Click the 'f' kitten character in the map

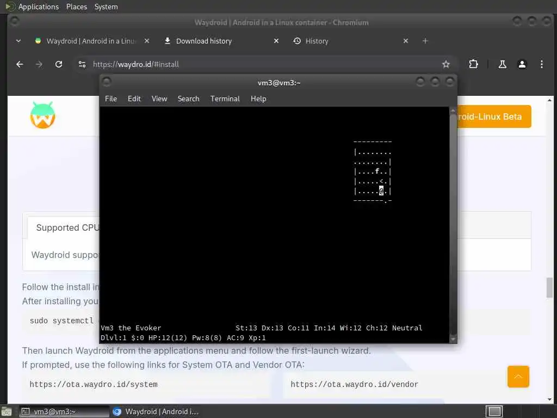(377, 171)
